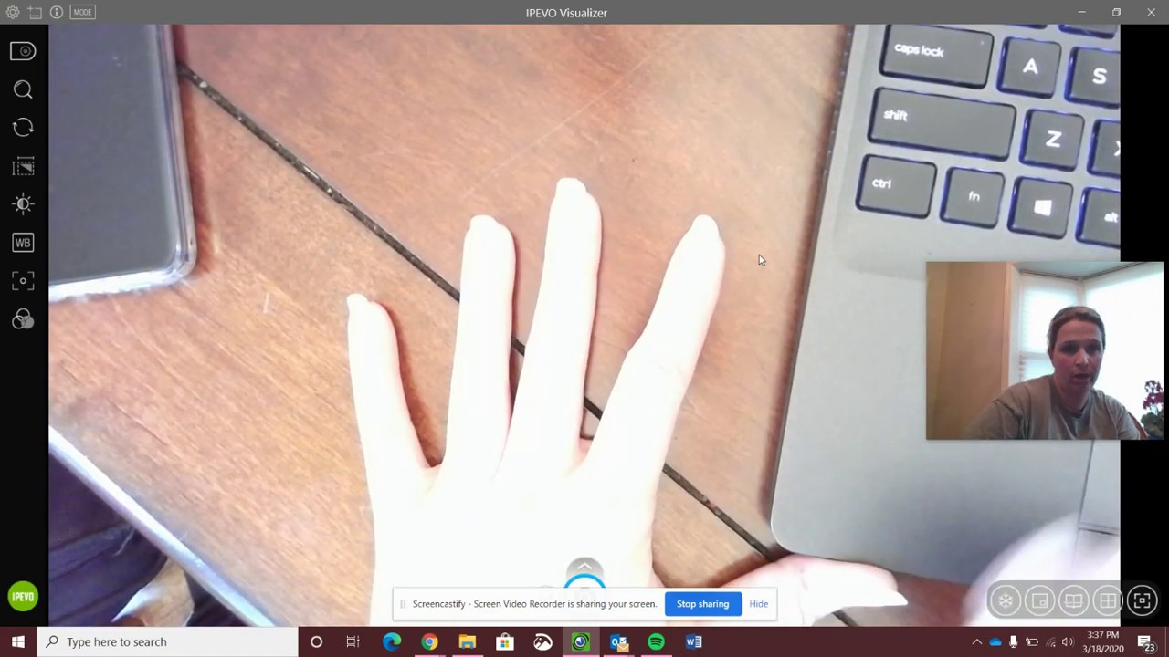Check the battery status icon
This screenshot has height=657, width=1169.
click(1031, 642)
